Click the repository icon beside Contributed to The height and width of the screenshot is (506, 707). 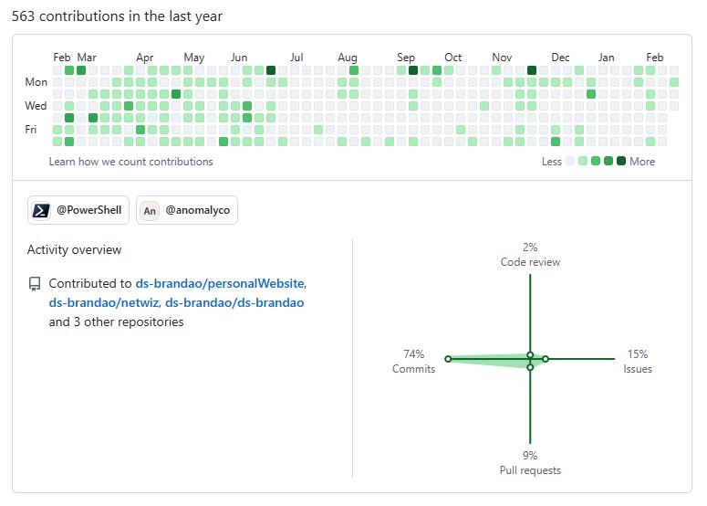click(x=35, y=284)
